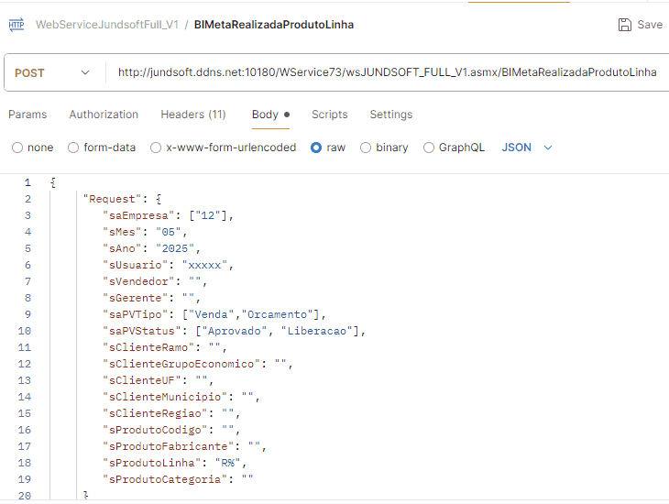This screenshot has height=504, width=669.
Task: Switch to the Authorization tab
Action: [104, 115]
